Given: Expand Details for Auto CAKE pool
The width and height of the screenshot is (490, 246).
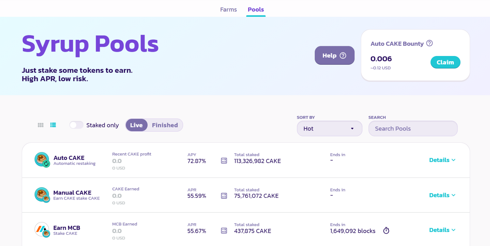Looking at the screenshot, I should click(442, 160).
